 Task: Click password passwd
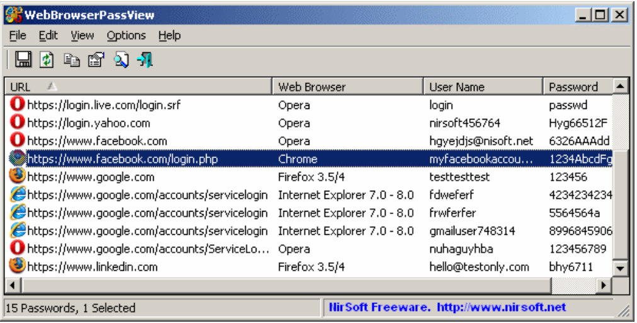568,105
